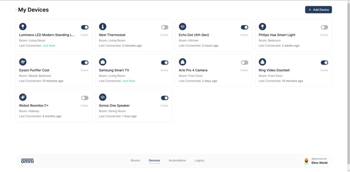Click the camera icon of Arlo Pro 4 Camera
Image resolution: width=350 pixels, height=172 pixels.
coord(182,62)
